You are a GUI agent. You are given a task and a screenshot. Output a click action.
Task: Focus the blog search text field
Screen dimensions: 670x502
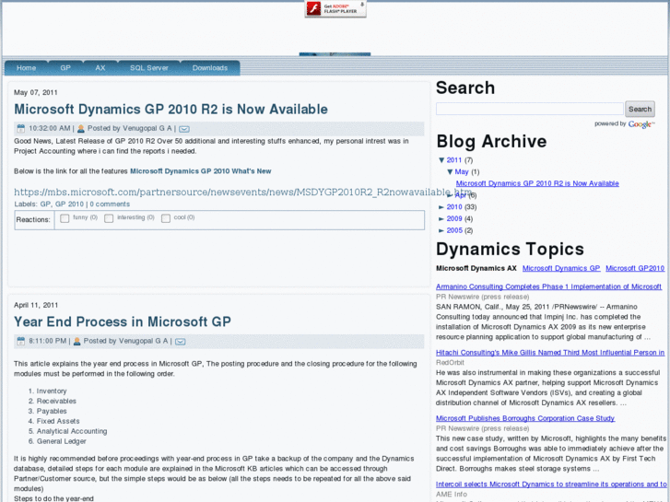pyautogui.click(x=529, y=109)
